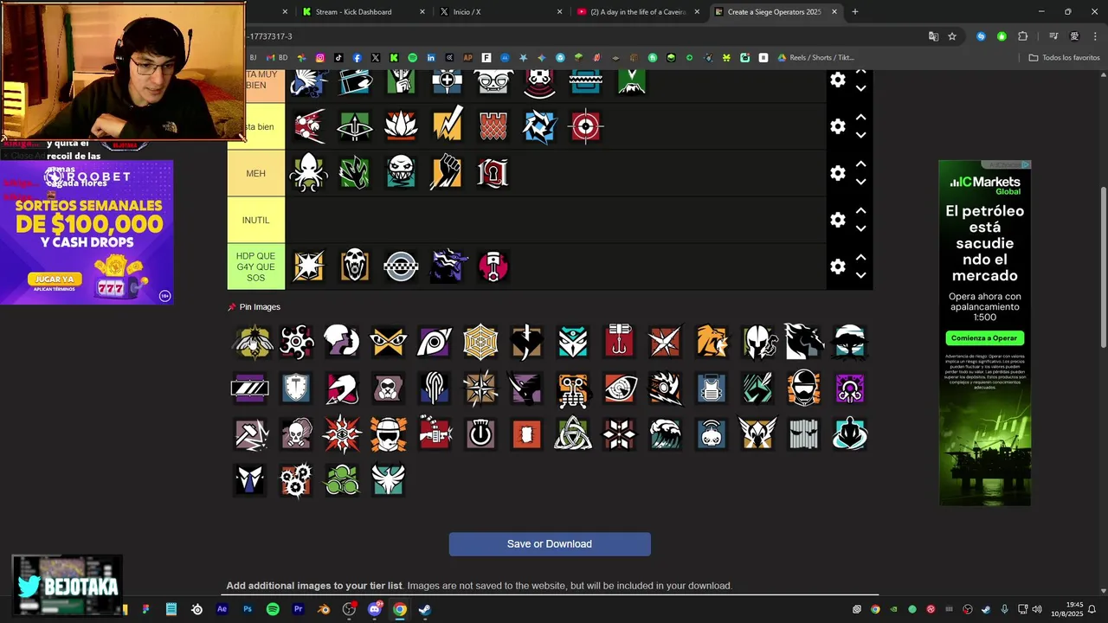Open a new browser tab

pos(855,12)
